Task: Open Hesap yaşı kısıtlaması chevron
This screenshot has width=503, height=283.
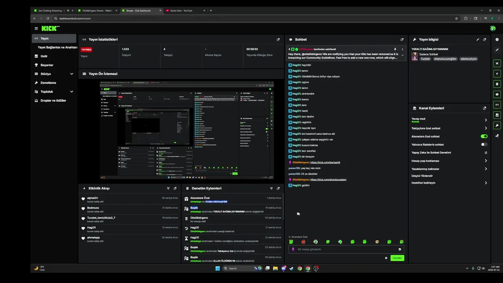Action: click(486, 161)
